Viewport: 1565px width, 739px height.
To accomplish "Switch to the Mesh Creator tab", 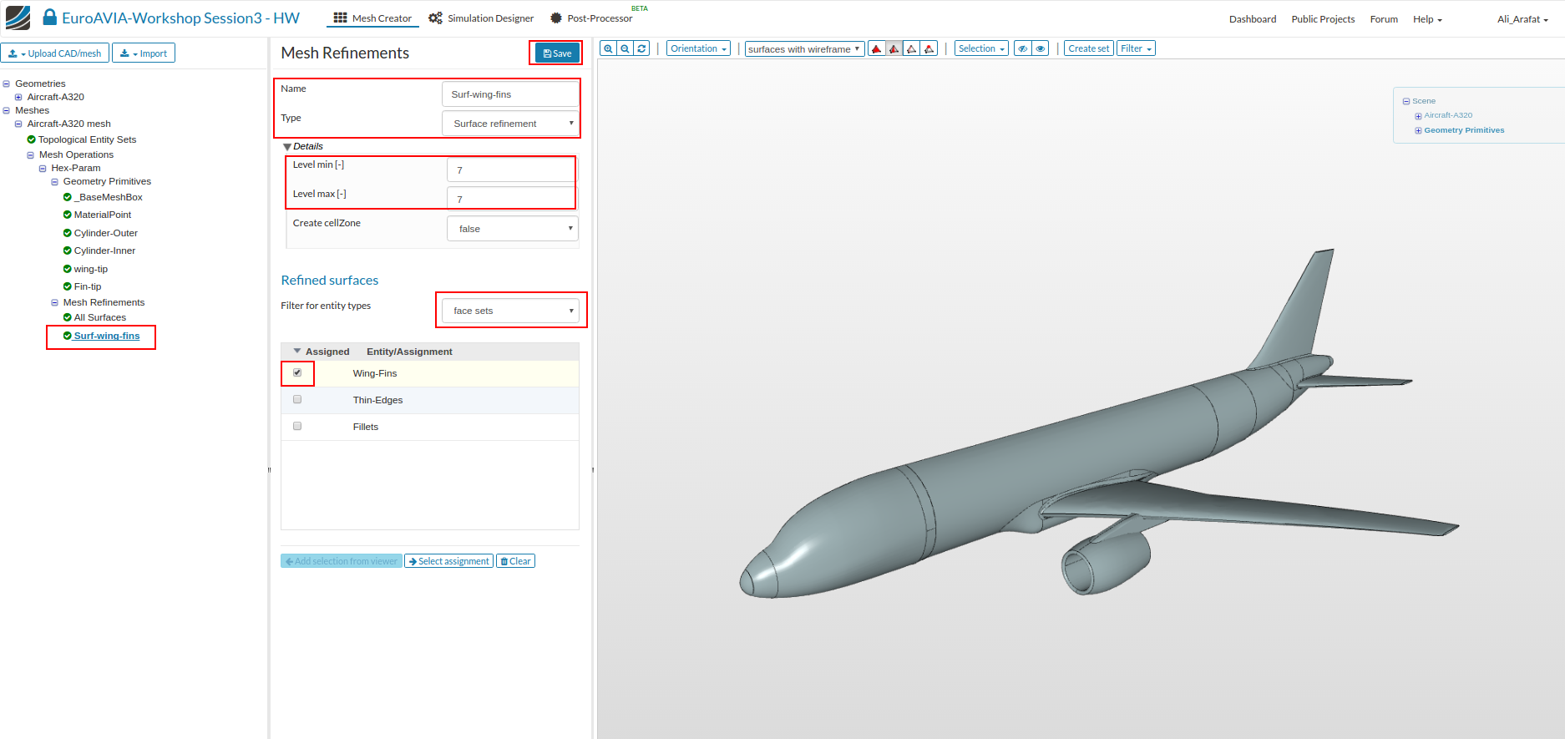I will (372, 18).
